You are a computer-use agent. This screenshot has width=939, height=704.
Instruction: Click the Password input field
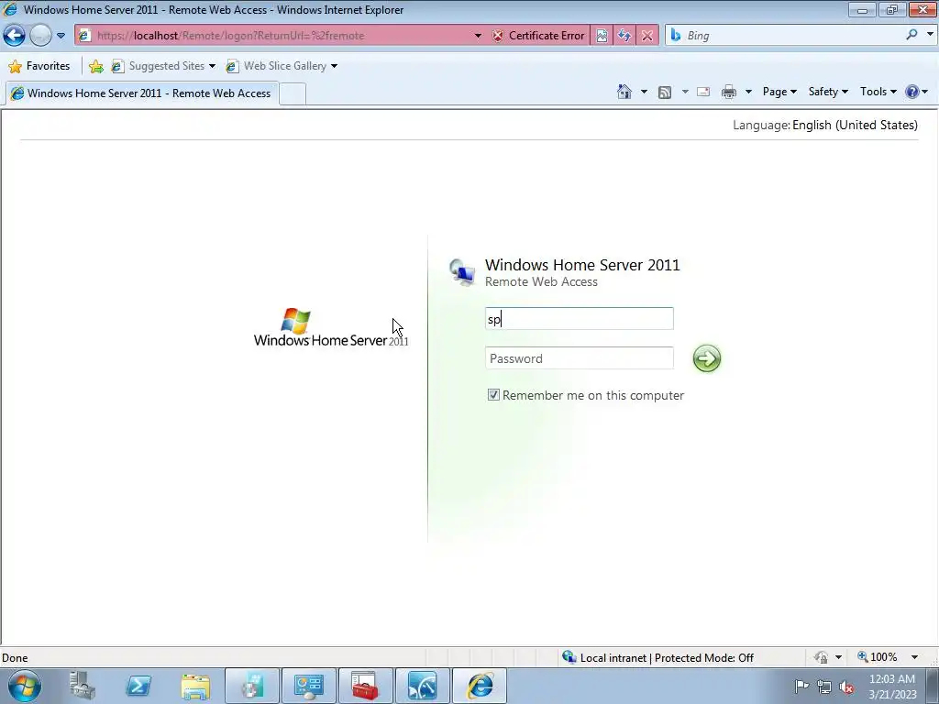(580, 358)
